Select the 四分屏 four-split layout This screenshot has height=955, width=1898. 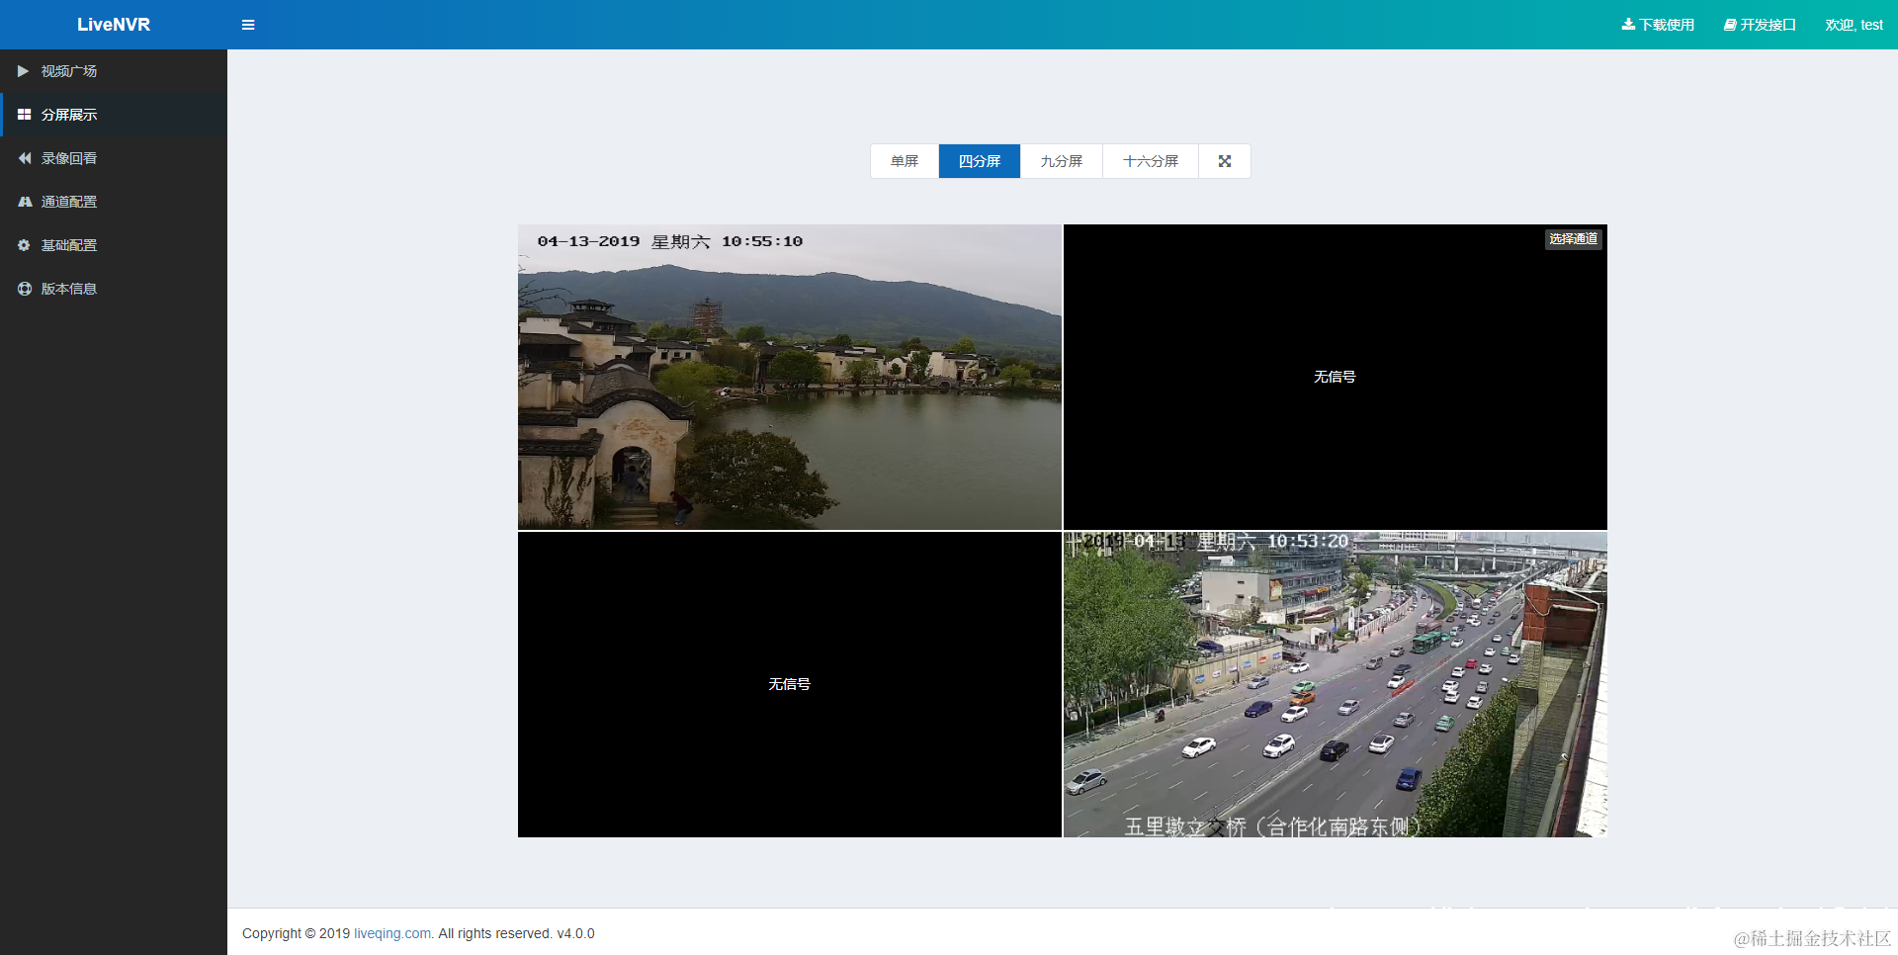pyautogui.click(x=980, y=161)
